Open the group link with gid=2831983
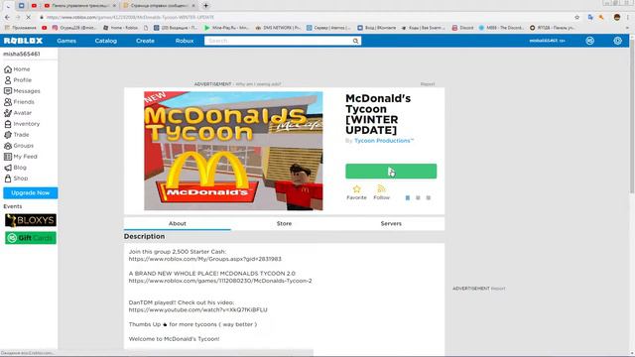635x357 pixels. [205, 259]
